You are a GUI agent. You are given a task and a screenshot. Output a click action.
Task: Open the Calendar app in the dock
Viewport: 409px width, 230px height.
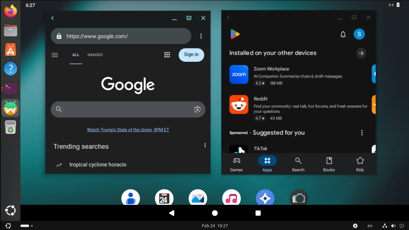[x=164, y=198]
